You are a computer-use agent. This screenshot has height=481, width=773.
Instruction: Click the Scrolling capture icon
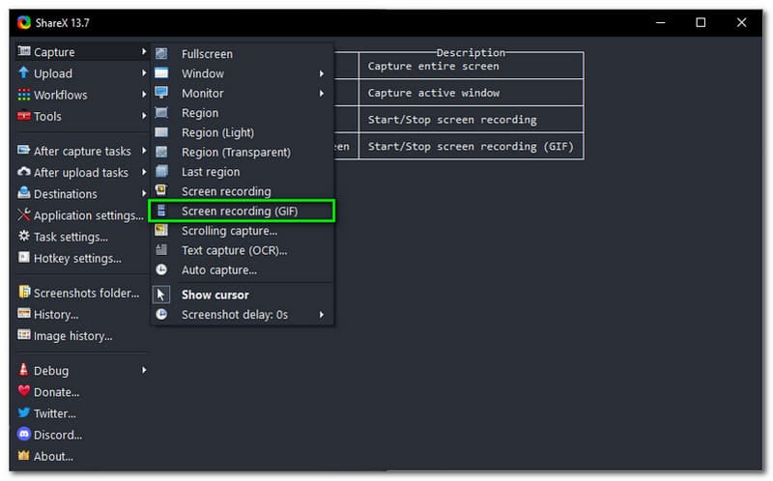[x=161, y=231]
